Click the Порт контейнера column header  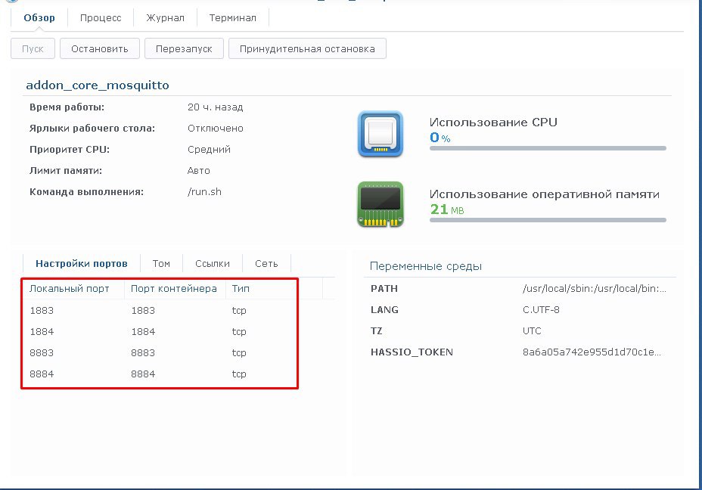coord(174,289)
